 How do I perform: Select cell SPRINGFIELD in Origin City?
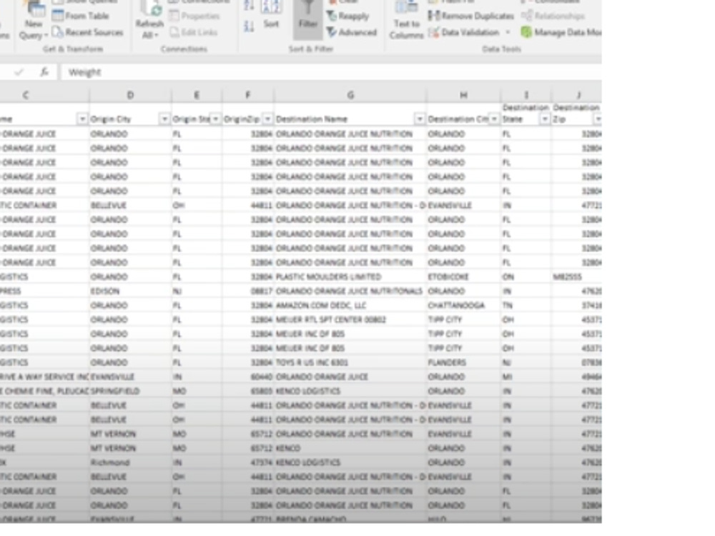pos(130,391)
